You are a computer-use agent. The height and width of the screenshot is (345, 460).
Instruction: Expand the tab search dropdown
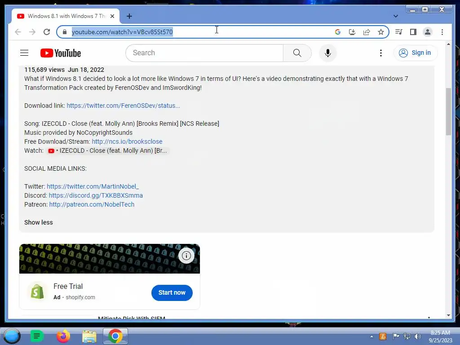pyautogui.click(x=395, y=16)
